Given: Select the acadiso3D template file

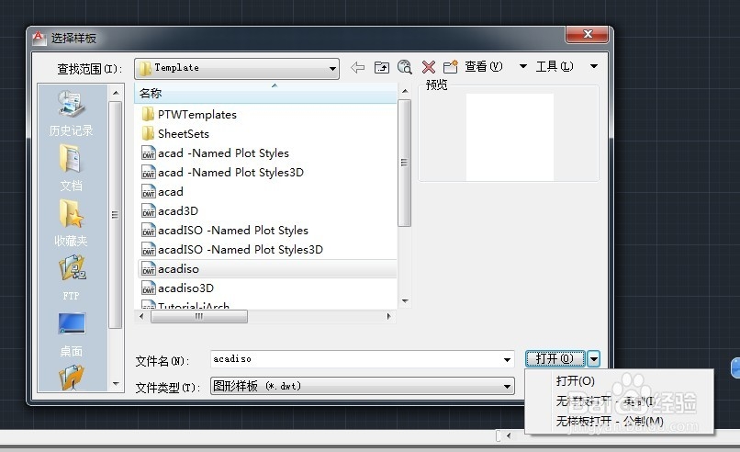Looking at the screenshot, I should pos(177,288).
